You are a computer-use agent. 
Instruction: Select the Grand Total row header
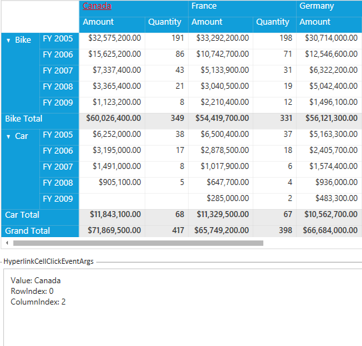(x=40, y=231)
